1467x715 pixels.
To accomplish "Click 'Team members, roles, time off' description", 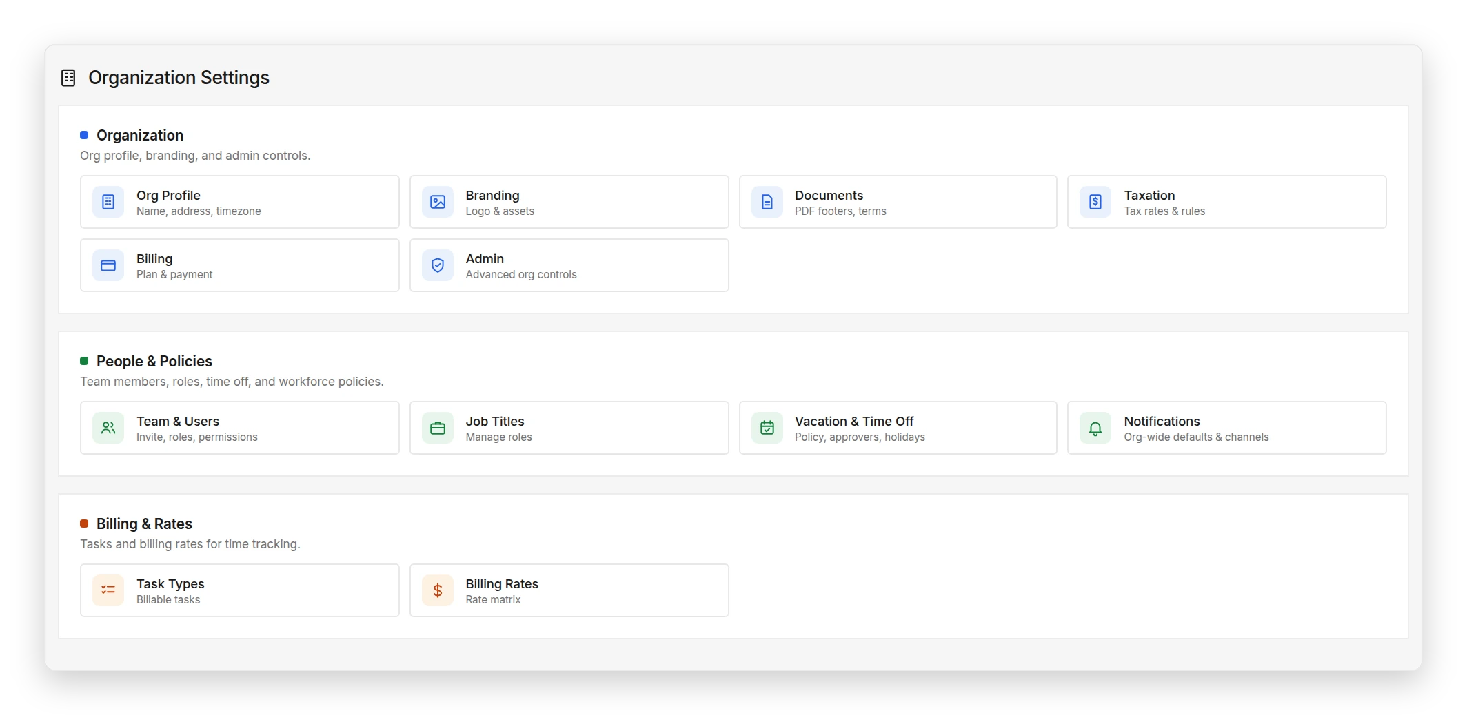I will (232, 382).
